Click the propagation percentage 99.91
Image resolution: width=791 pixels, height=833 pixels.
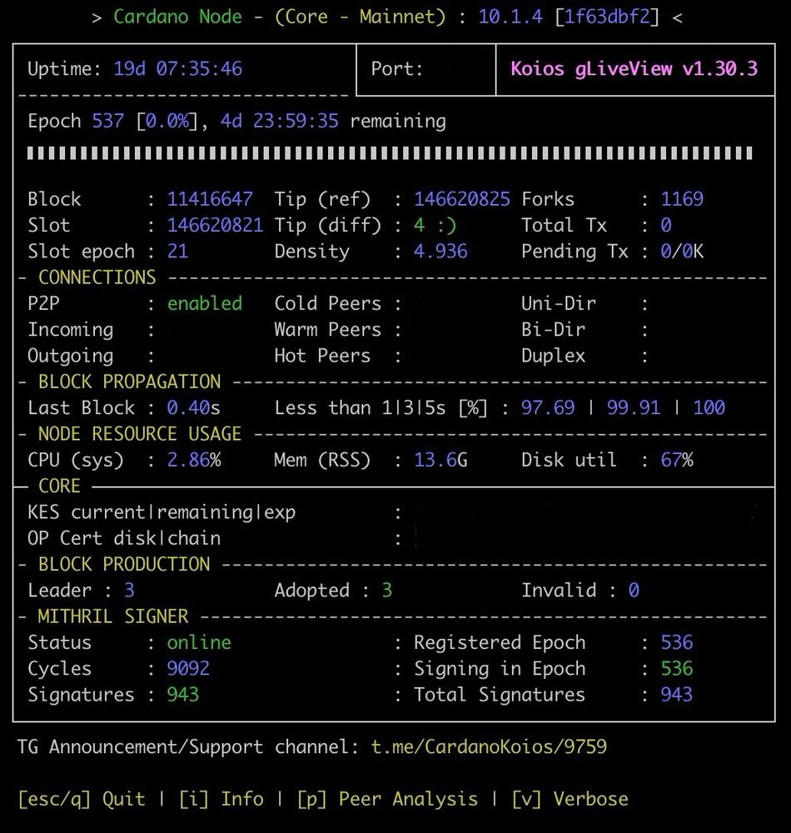634,407
